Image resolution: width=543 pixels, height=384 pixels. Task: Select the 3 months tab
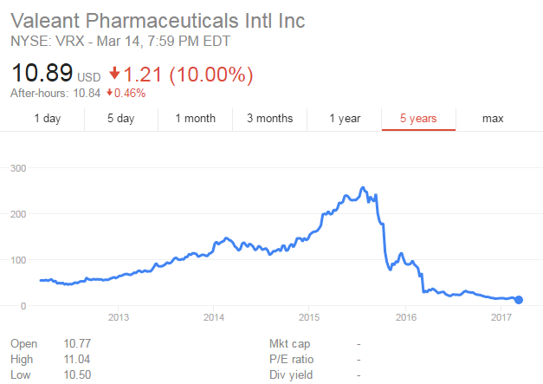click(270, 119)
